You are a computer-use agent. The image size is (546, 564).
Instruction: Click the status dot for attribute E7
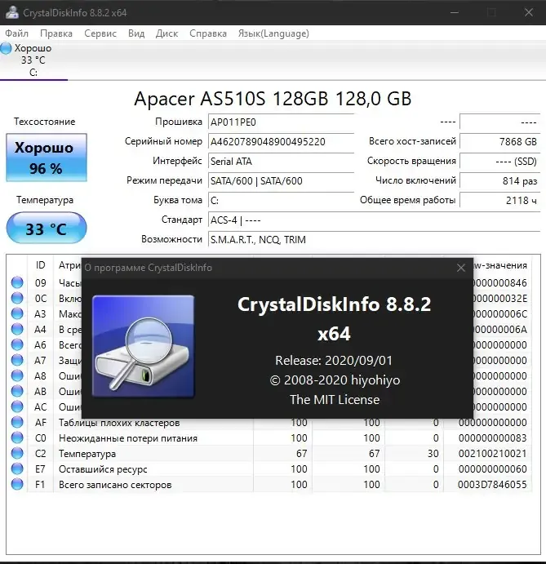tap(17, 469)
